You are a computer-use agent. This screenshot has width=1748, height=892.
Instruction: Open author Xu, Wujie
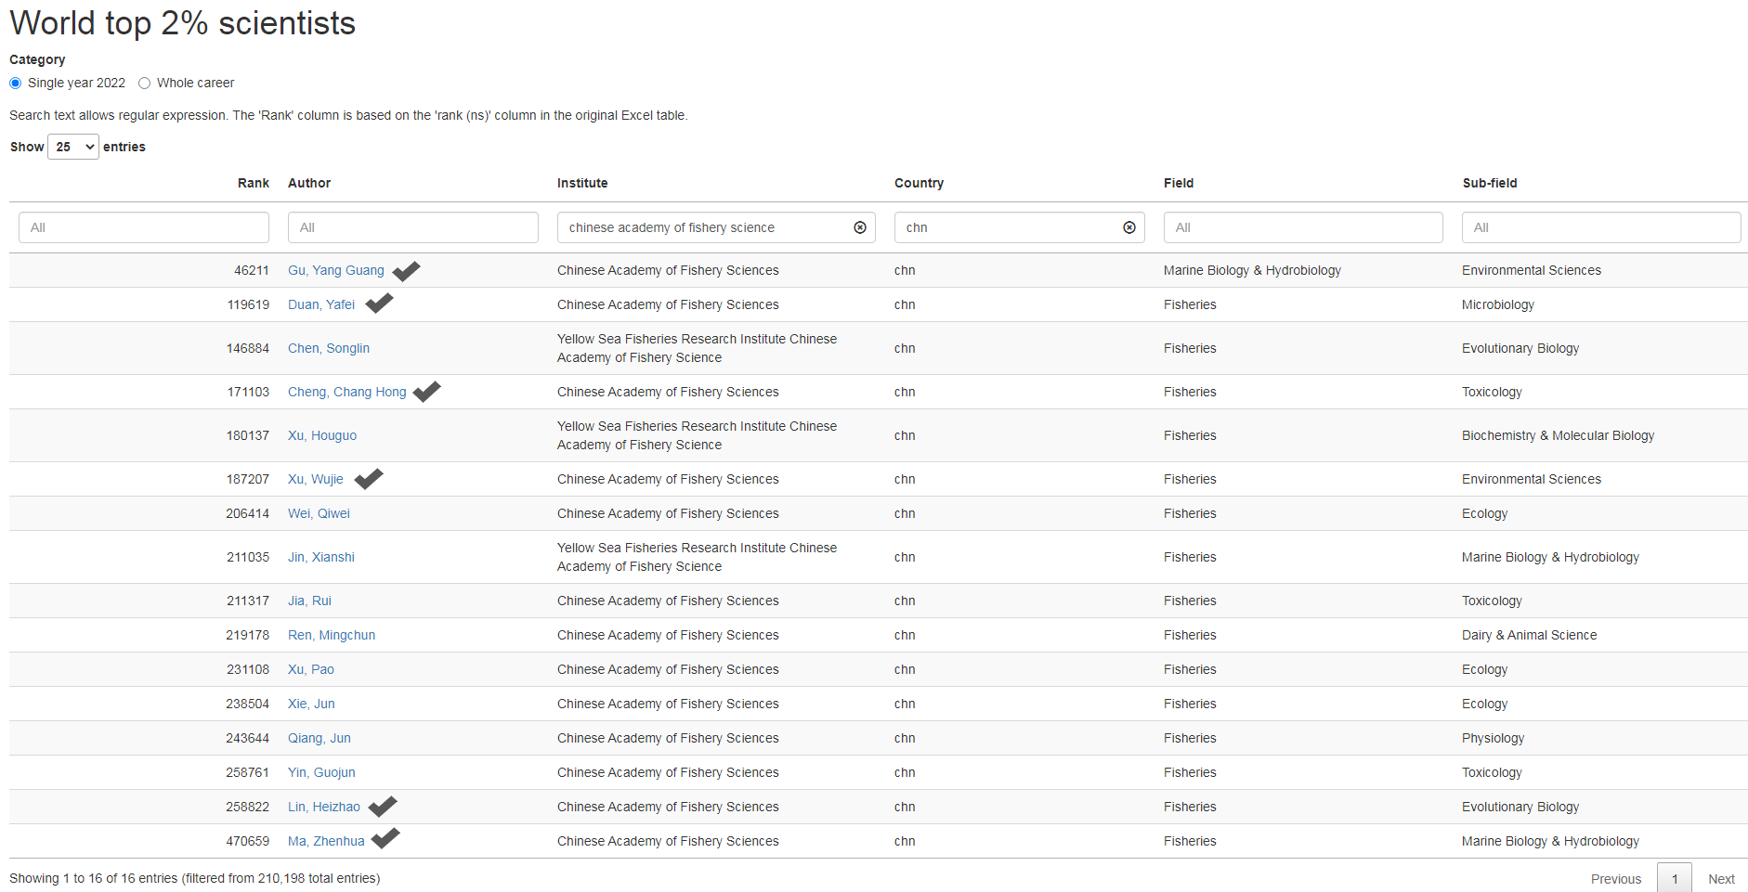click(316, 479)
